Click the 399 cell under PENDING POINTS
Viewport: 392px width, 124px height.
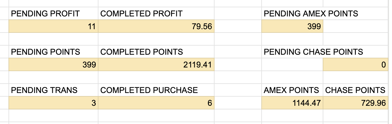(53, 65)
